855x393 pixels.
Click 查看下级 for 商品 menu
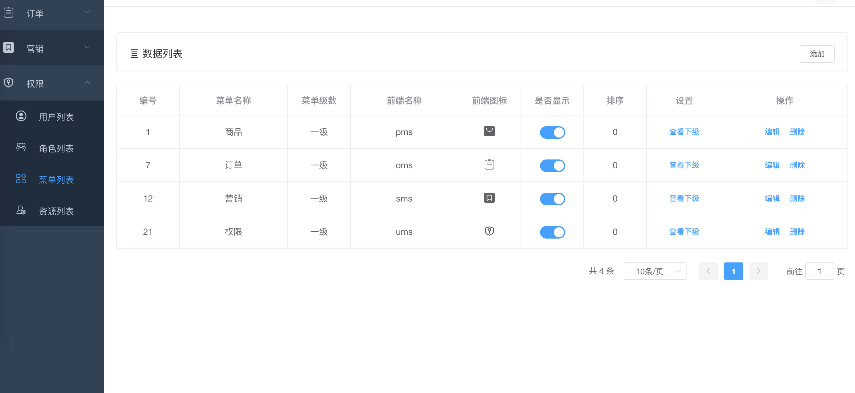[x=684, y=132]
